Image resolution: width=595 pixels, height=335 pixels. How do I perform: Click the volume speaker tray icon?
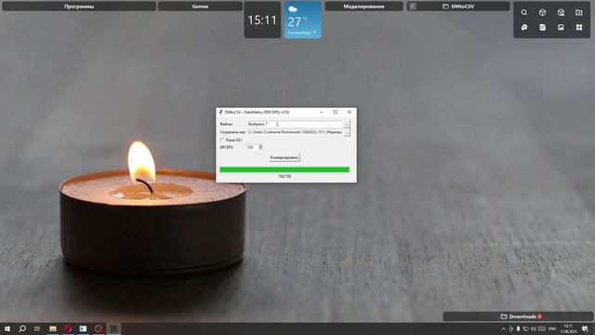[x=534, y=328]
